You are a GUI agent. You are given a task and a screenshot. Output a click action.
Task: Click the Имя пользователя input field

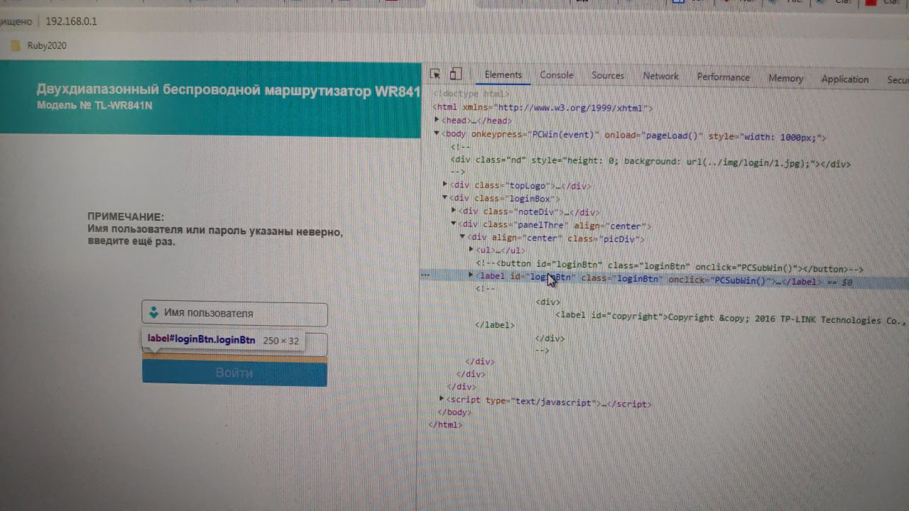(x=234, y=313)
